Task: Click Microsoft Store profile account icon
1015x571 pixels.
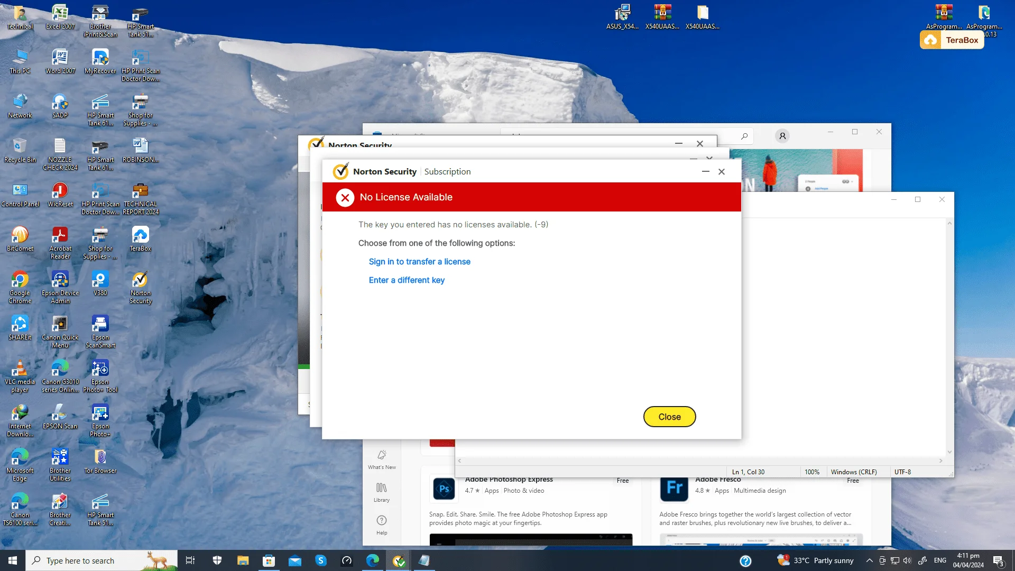Action: pos(782,136)
